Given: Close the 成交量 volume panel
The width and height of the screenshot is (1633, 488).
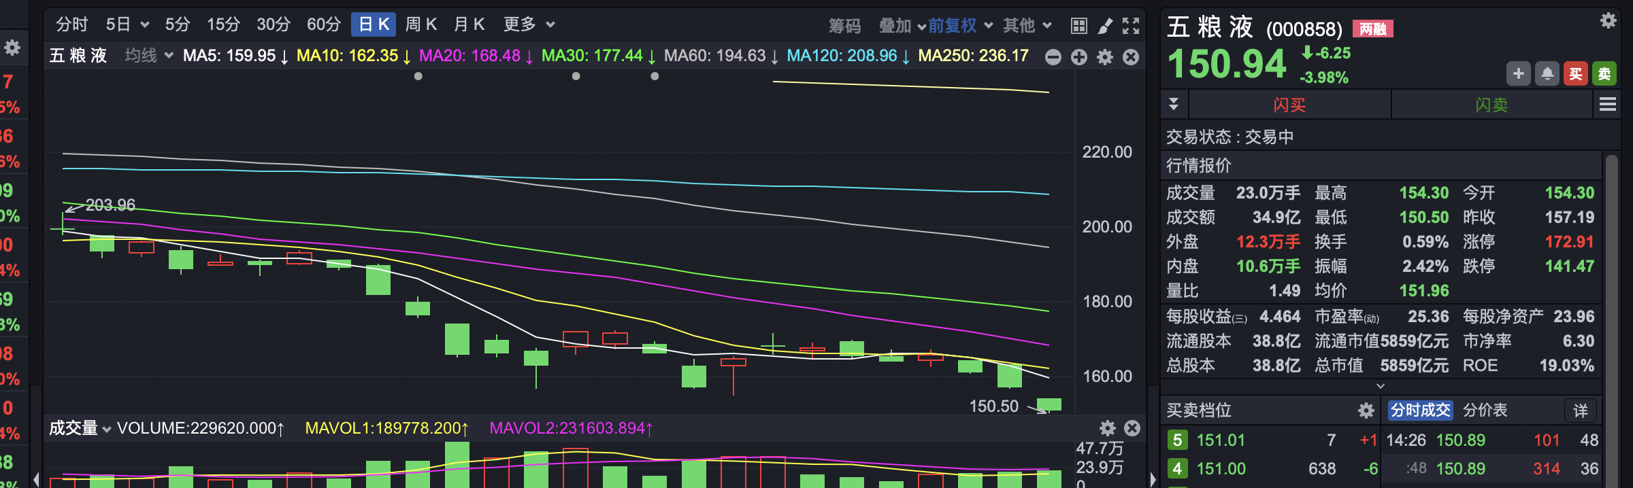Looking at the screenshot, I should click(1132, 428).
